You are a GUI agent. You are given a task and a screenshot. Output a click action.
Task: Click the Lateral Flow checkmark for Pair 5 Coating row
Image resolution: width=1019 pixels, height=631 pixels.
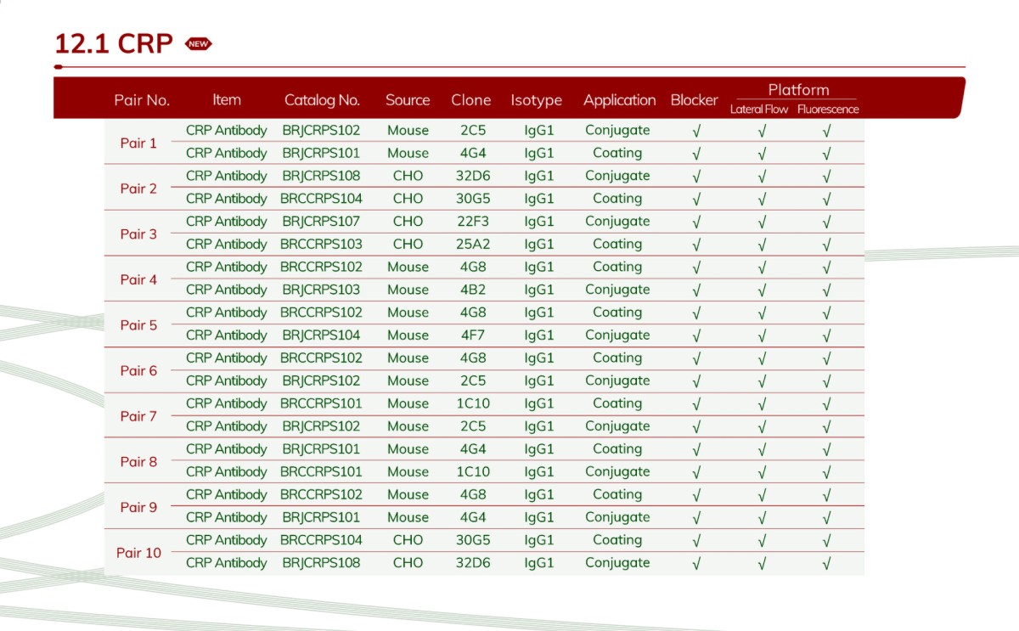(x=761, y=313)
